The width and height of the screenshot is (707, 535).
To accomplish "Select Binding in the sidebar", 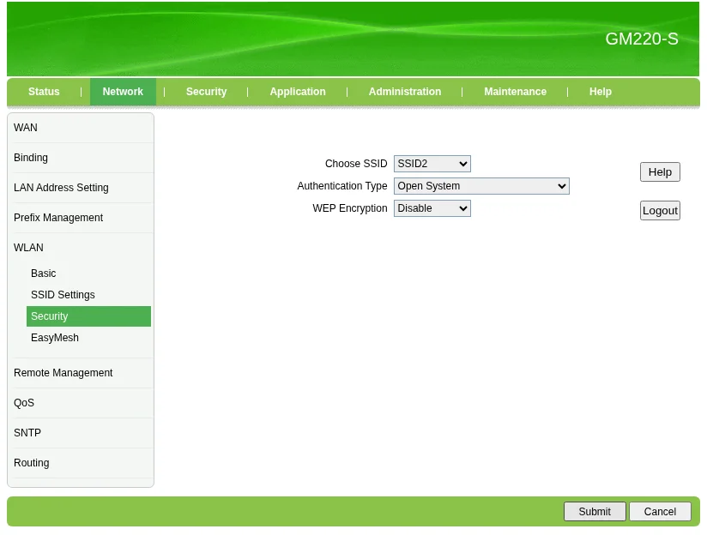I will [31, 157].
